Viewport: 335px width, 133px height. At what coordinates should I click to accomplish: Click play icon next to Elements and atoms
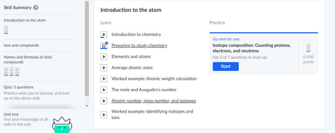point(104,57)
